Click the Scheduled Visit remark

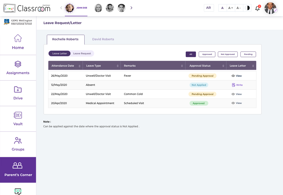[x=134, y=103]
